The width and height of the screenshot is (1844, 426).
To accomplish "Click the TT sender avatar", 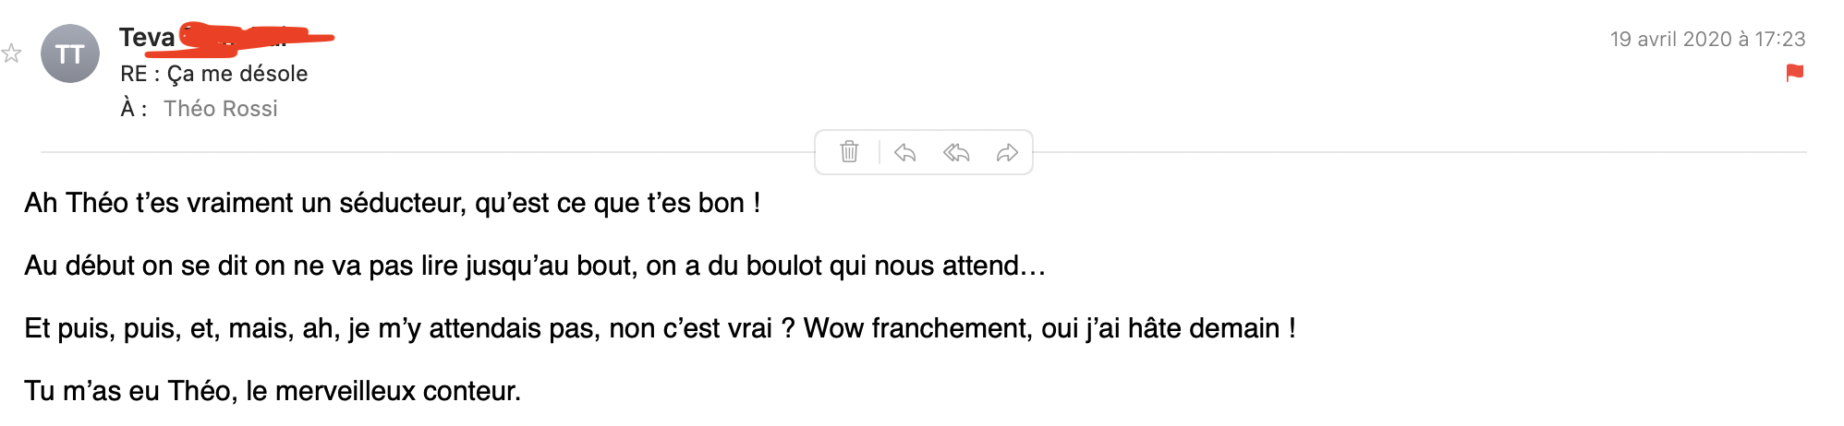I will [x=70, y=53].
